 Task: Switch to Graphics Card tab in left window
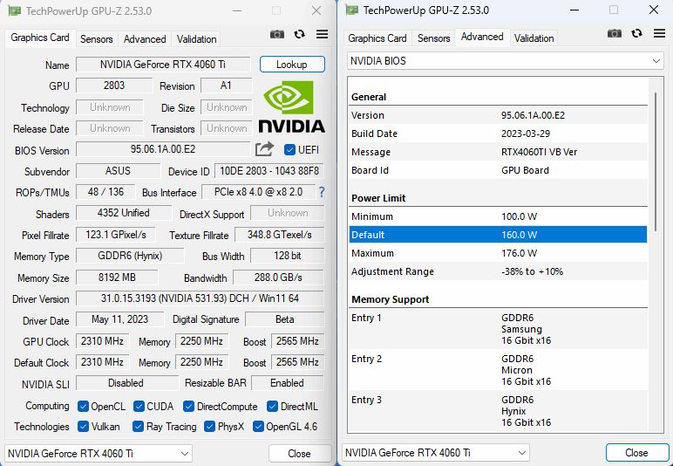pos(40,38)
